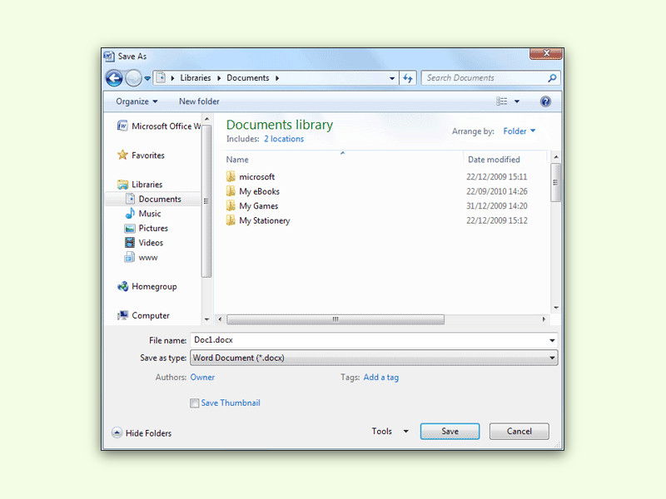Image resolution: width=666 pixels, height=499 pixels.
Task: Open recent locations arrow beside Forward button
Action: tap(147, 78)
